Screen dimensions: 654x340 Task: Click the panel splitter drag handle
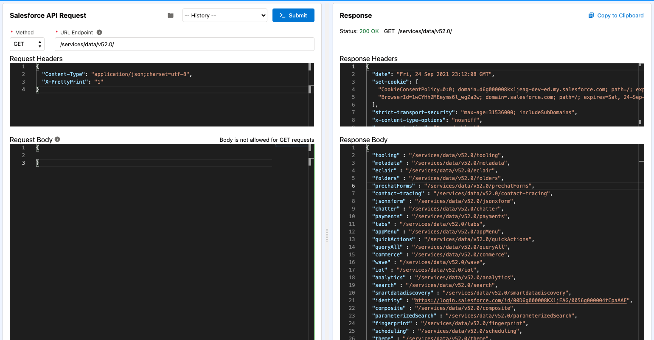pos(327,235)
